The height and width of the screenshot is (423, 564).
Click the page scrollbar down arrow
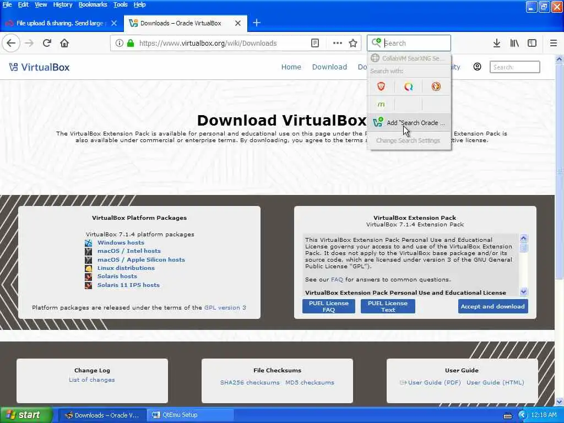560,402
